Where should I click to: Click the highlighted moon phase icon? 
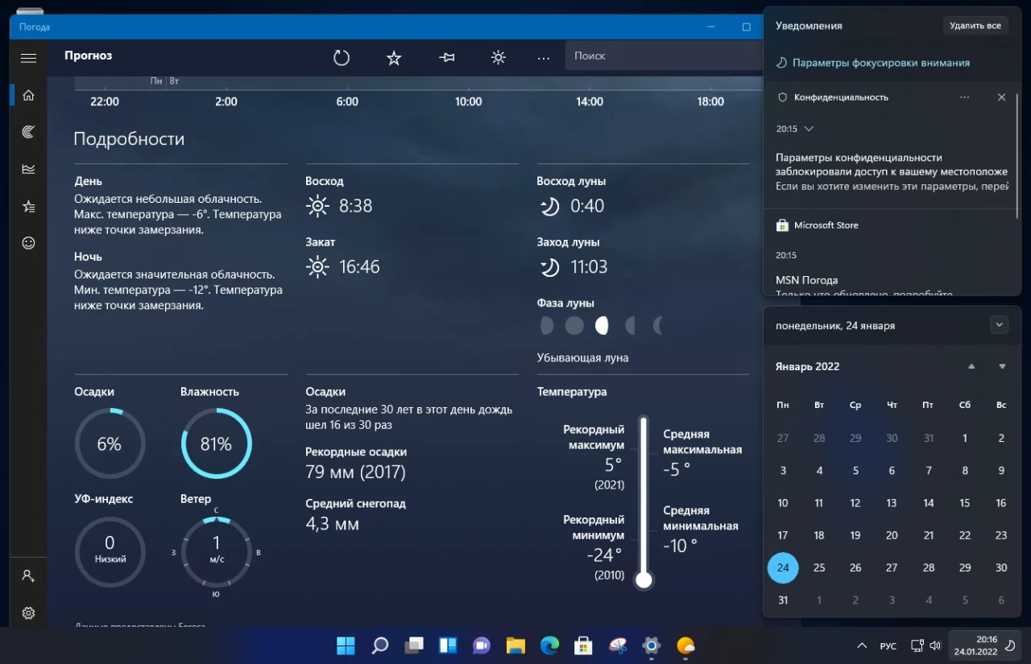(601, 325)
